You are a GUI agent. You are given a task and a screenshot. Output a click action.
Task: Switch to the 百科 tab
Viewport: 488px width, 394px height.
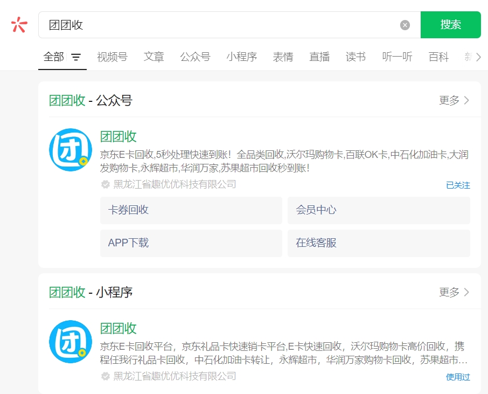438,57
